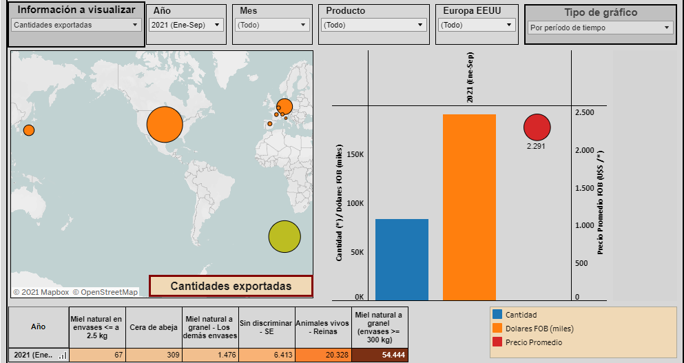Click the blue Cantidad legend swatch

[498, 315]
